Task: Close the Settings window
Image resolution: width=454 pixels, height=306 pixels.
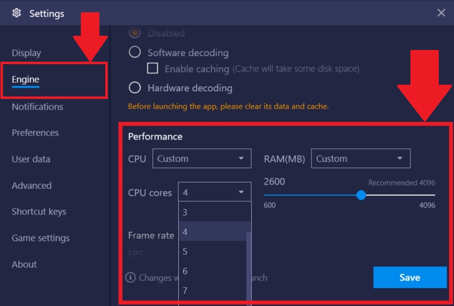Action: pyautogui.click(x=441, y=13)
